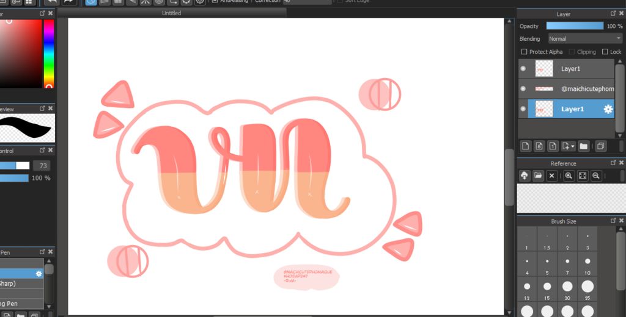Open reference image from folder
The height and width of the screenshot is (317, 626).
coord(538,176)
